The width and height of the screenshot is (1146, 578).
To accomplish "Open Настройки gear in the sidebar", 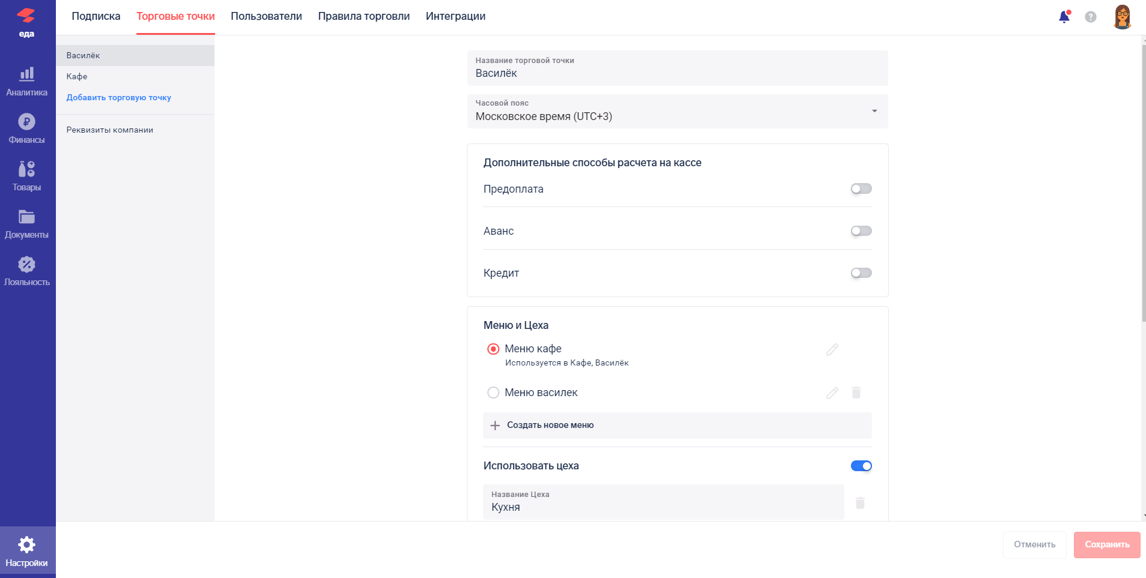I will point(26,552).
